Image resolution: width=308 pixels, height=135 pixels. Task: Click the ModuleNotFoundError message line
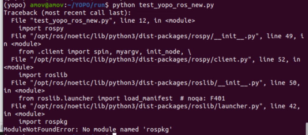[x=88, y=130]
